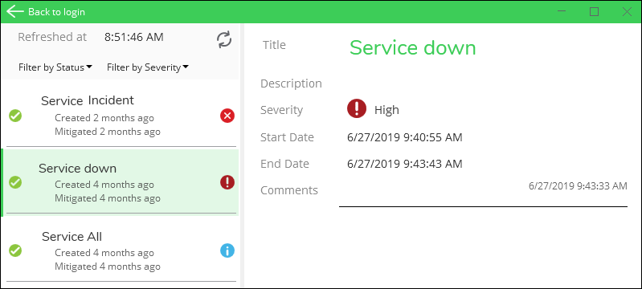Click blue info severity icon for Service All
Screen dimensions: 642x289
click(x=227, y=250)
